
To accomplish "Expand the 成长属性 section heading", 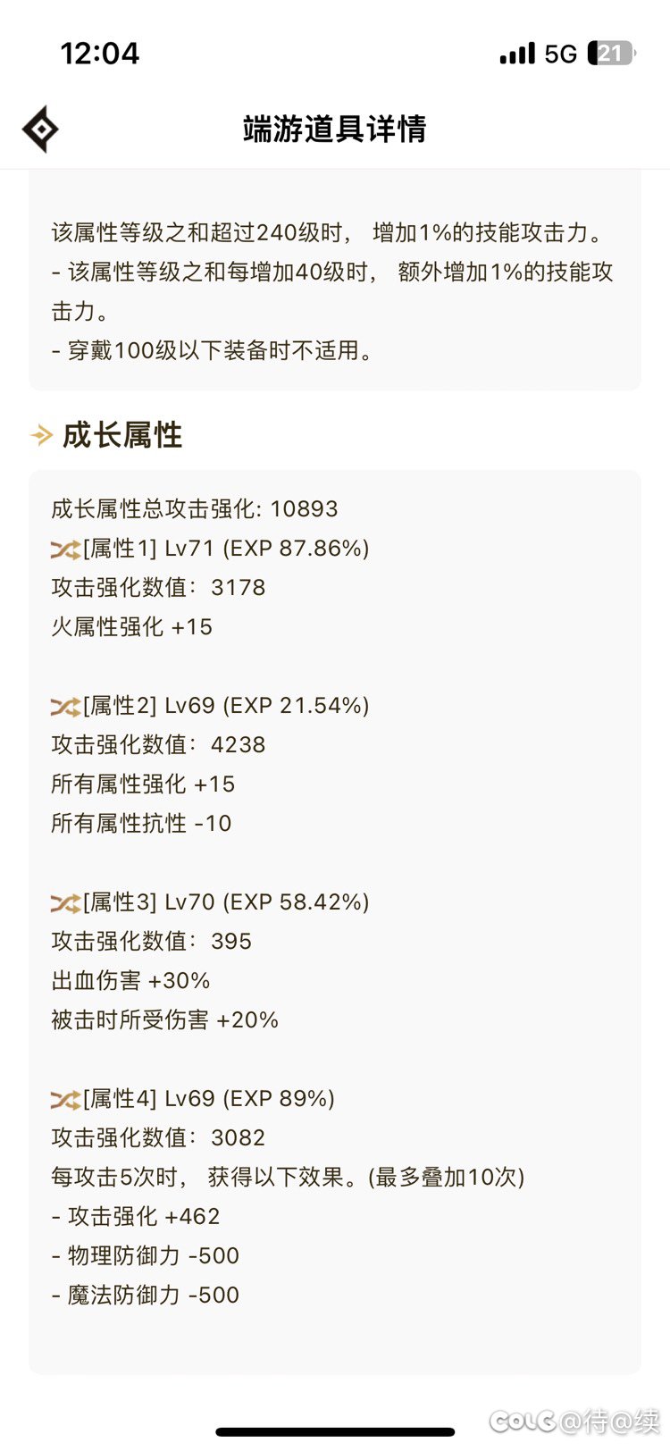I will [122, 436].
